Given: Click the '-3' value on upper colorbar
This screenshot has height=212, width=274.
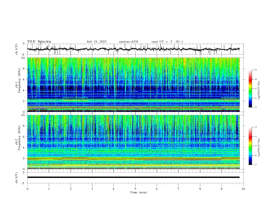Looking at the screenshot, I should [x=255, y=70].
